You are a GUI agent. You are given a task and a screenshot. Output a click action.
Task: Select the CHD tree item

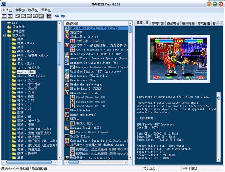coord(15,23)
